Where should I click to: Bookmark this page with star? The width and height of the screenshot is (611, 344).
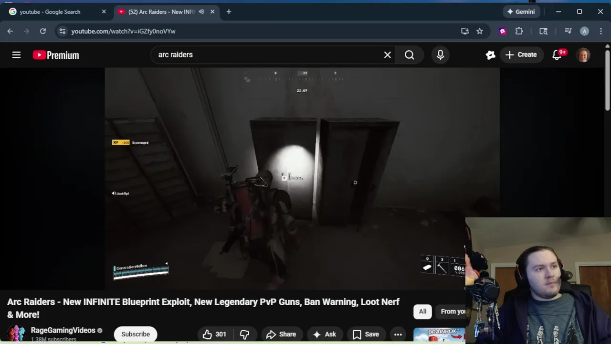(x=480, y=31)
